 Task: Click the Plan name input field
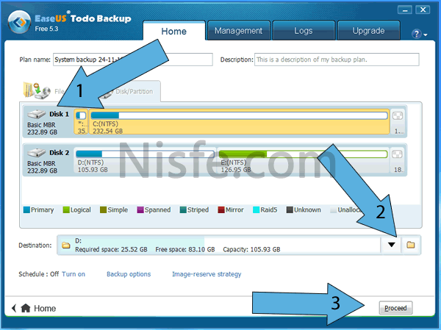point(132,60)
